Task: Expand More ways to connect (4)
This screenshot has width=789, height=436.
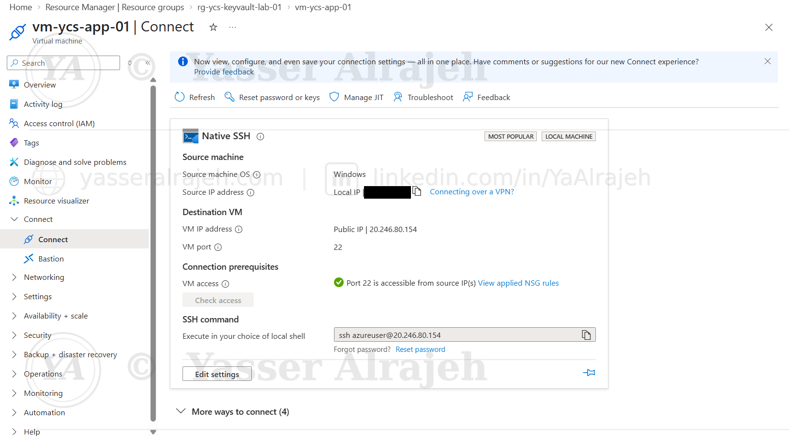Action: point(232,411)
